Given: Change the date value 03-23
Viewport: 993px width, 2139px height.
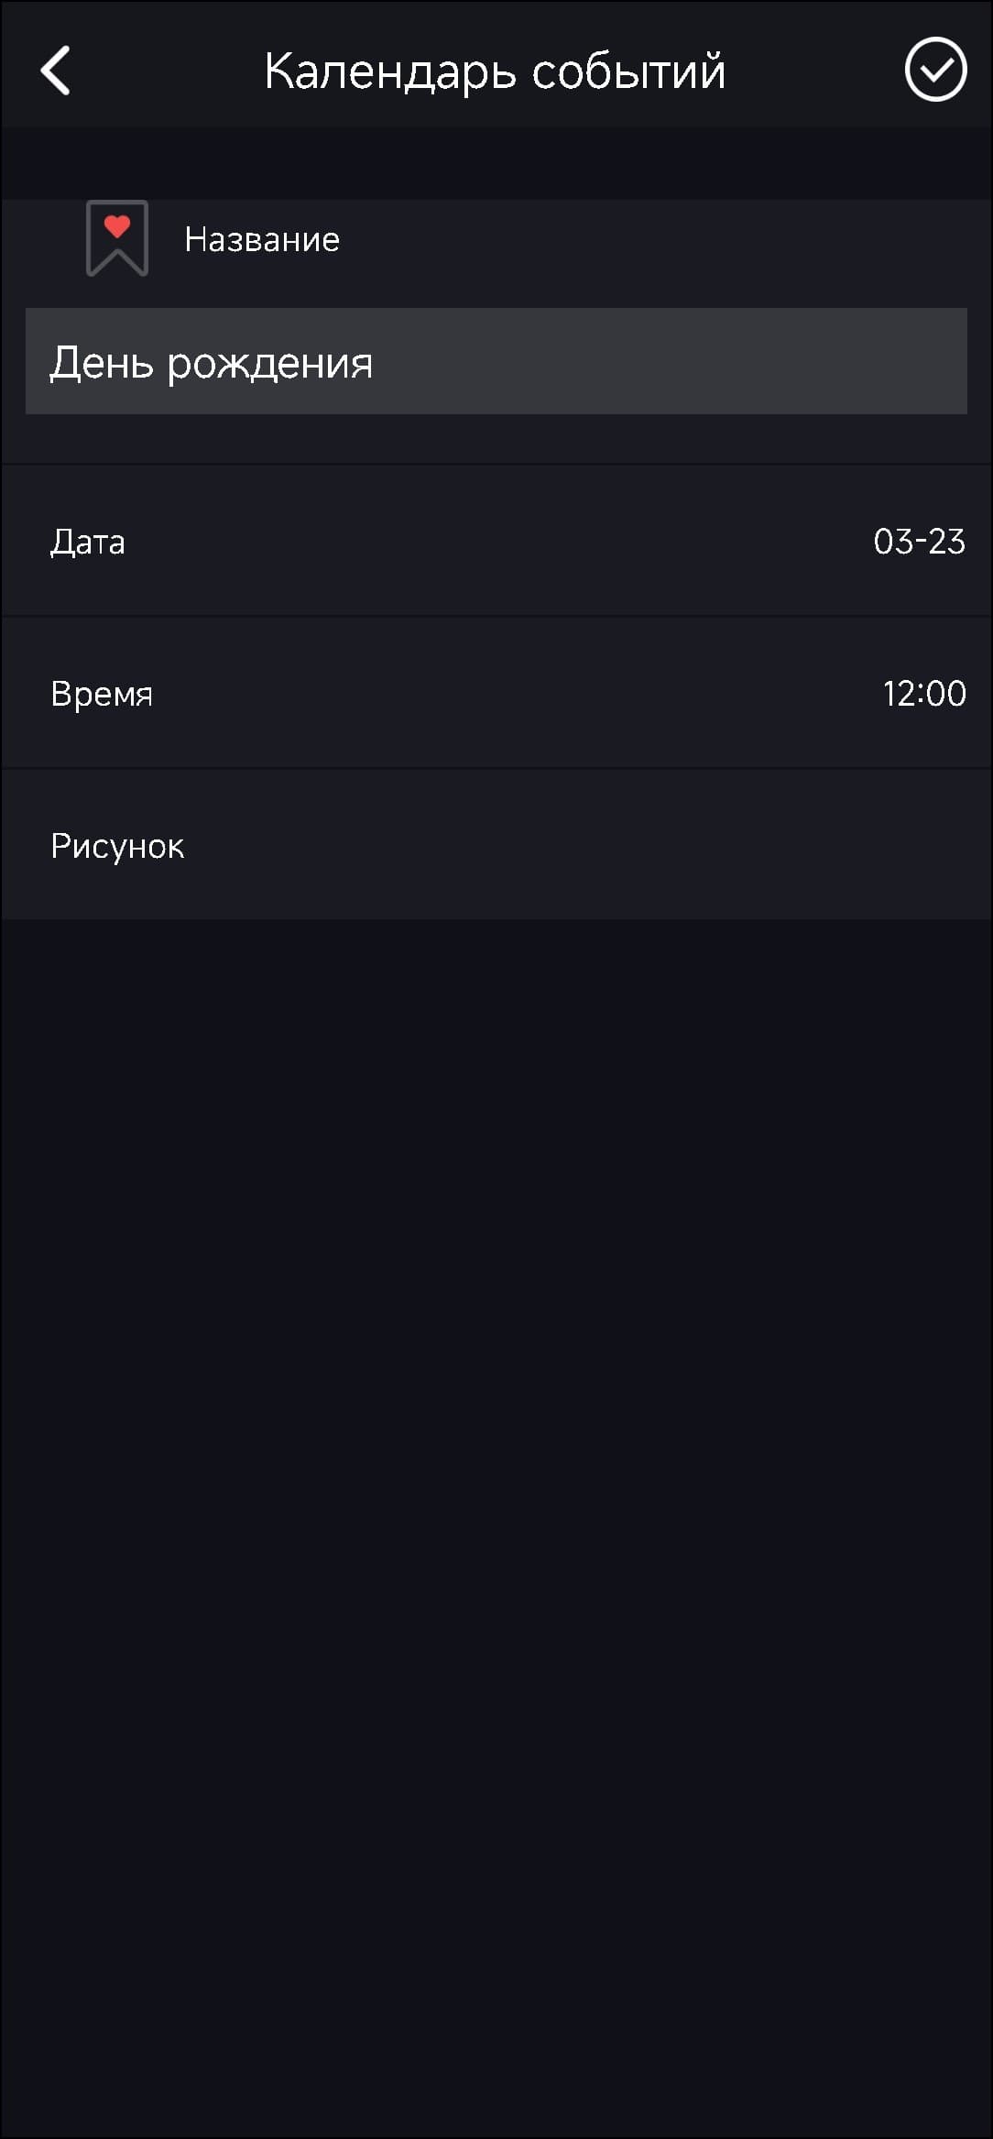Looking at the screenshot, I should coord(919,542).
